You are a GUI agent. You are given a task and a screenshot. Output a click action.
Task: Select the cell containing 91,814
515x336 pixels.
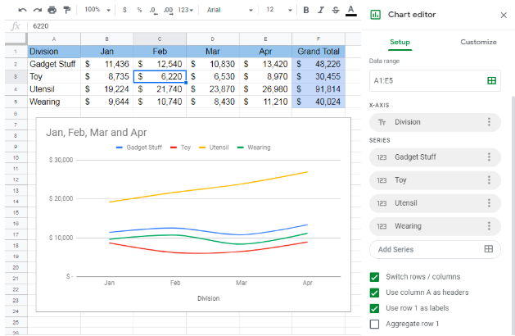click(318, 89)
